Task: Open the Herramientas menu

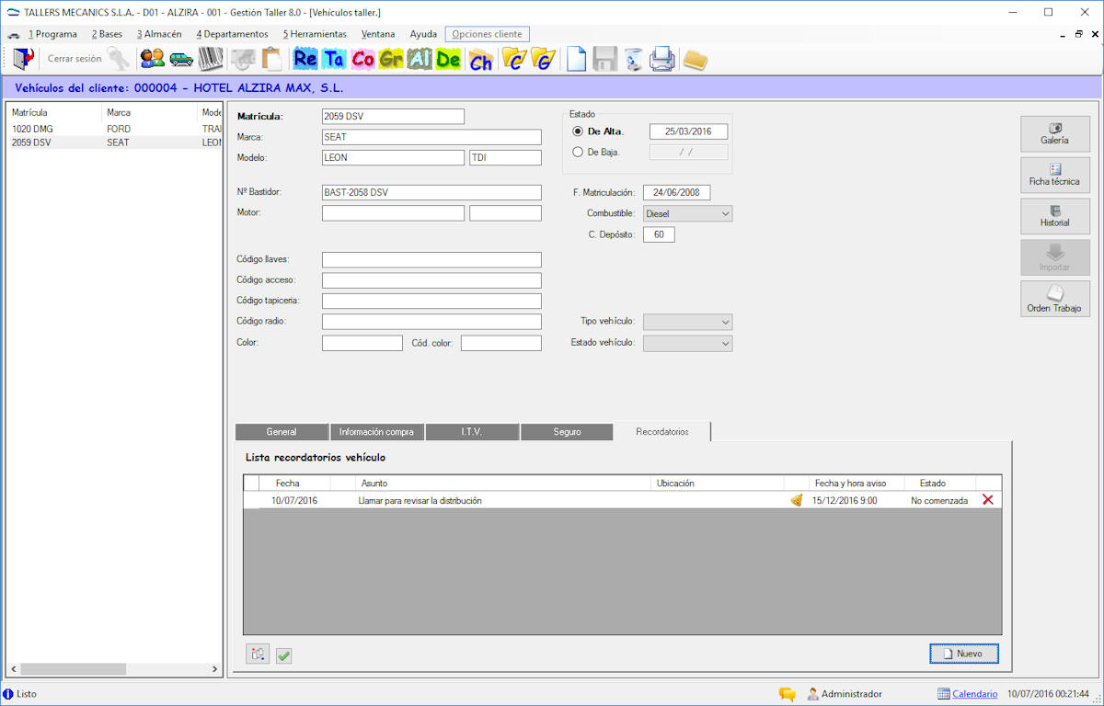Action: (x=315, y=34)
